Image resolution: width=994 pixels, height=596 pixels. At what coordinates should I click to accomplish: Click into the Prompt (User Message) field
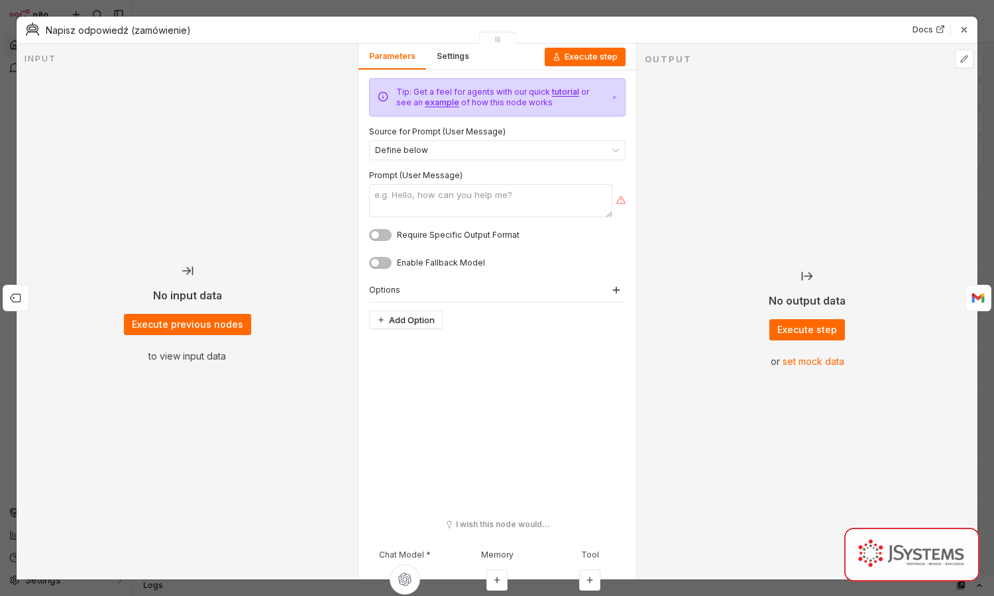490,201
